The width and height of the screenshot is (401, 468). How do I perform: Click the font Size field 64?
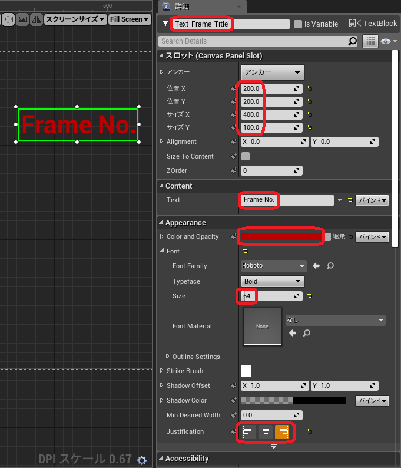tap(271, 296)
